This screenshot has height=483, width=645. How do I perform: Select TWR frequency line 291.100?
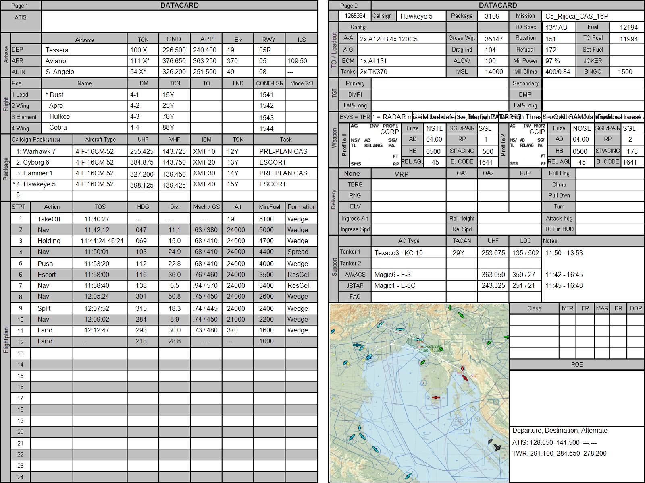pos(559,453)
